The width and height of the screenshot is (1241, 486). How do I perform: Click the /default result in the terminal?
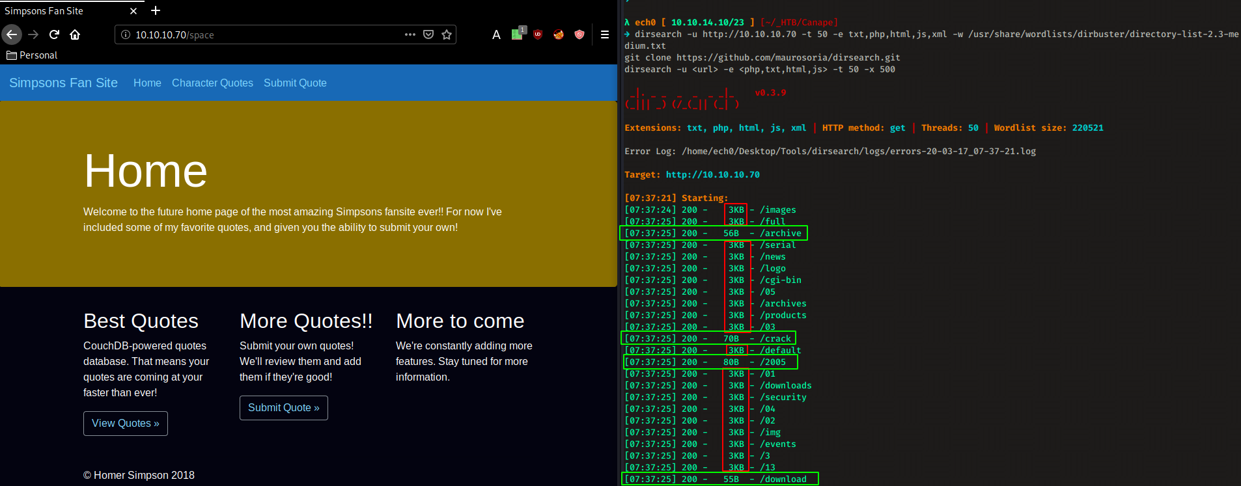781,350
